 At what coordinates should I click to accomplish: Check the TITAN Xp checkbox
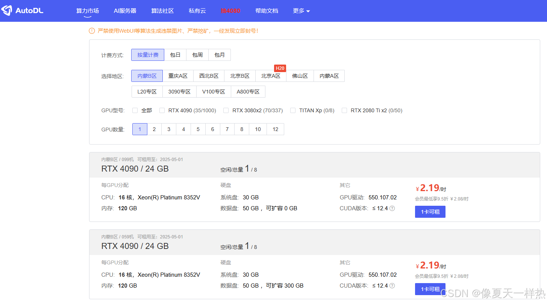point(293,110)
